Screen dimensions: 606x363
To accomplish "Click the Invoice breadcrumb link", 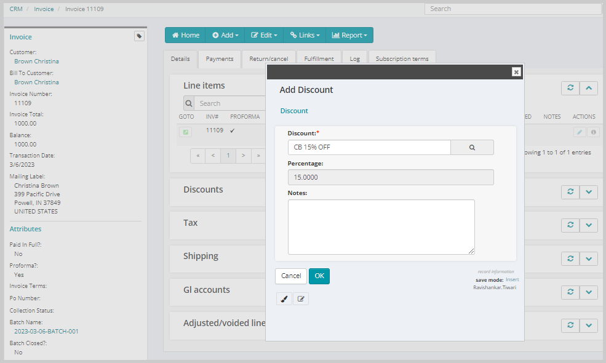I will coord(44,9).
